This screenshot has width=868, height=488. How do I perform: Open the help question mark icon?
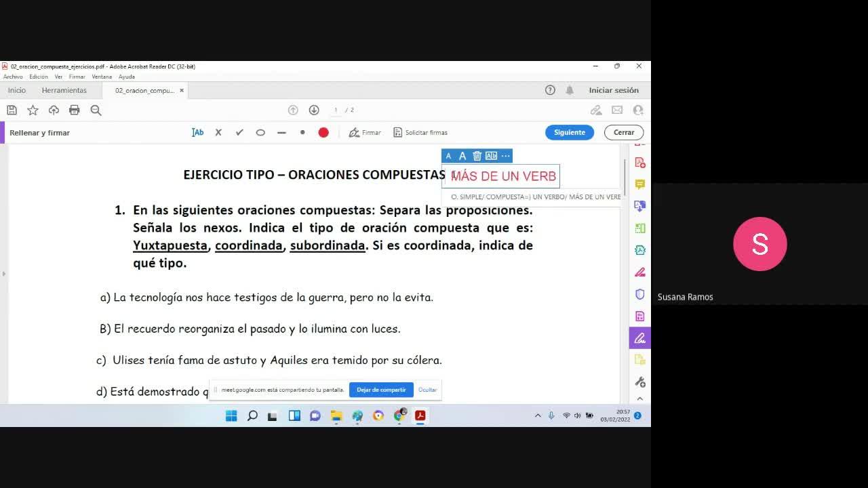(550, 90)
